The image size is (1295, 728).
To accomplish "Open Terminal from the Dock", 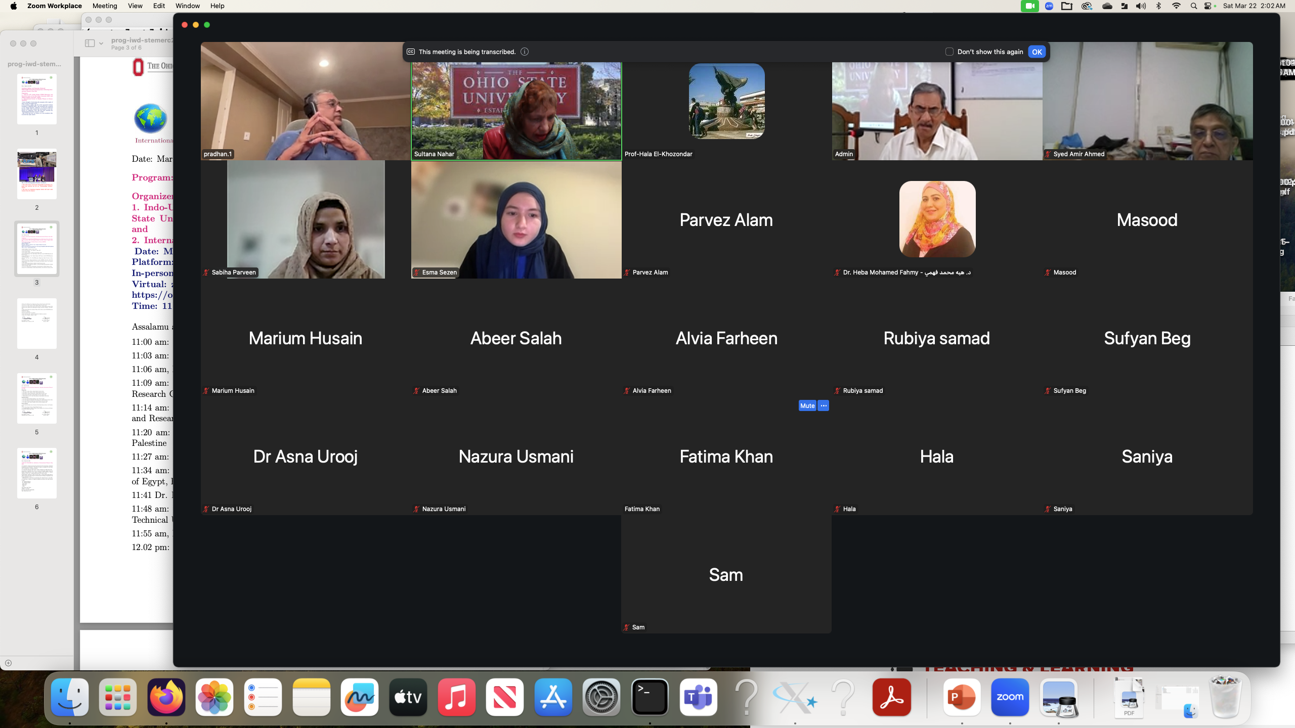I will tap(650, 698).
